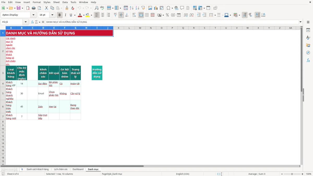Click the English (USA) language status
This screenshot has width=313, height=176.
pos(183,174)
